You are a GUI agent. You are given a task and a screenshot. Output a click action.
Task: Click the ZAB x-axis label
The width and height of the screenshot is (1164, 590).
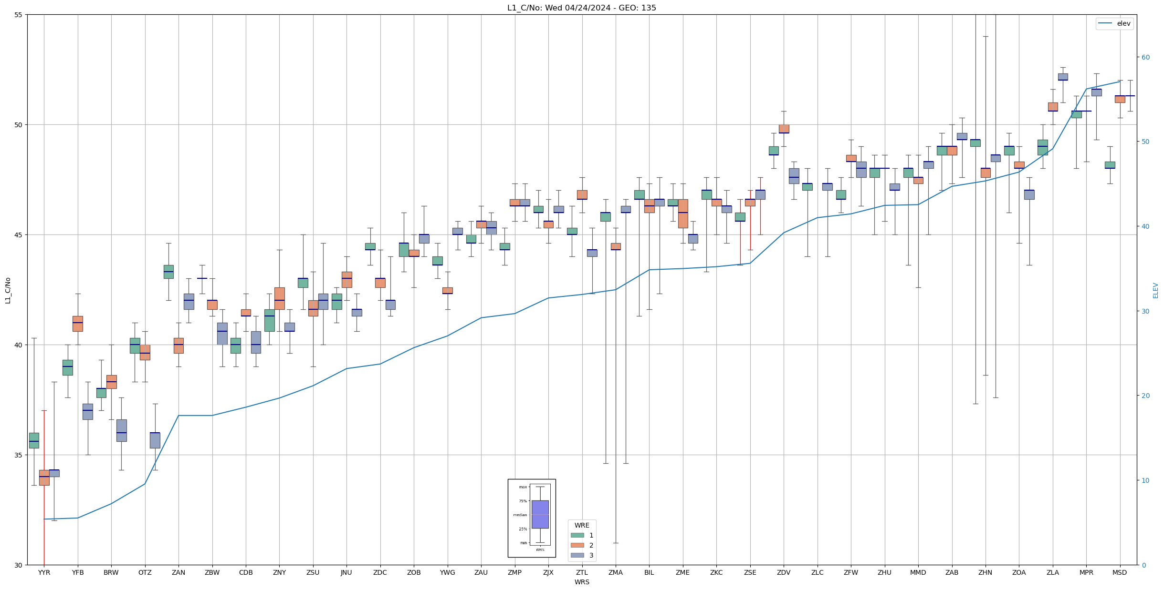tap(952, 572)
